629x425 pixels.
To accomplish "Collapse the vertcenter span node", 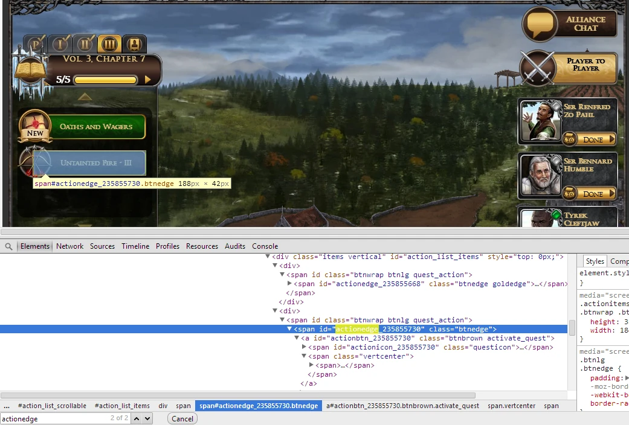I will click(304, 356).
